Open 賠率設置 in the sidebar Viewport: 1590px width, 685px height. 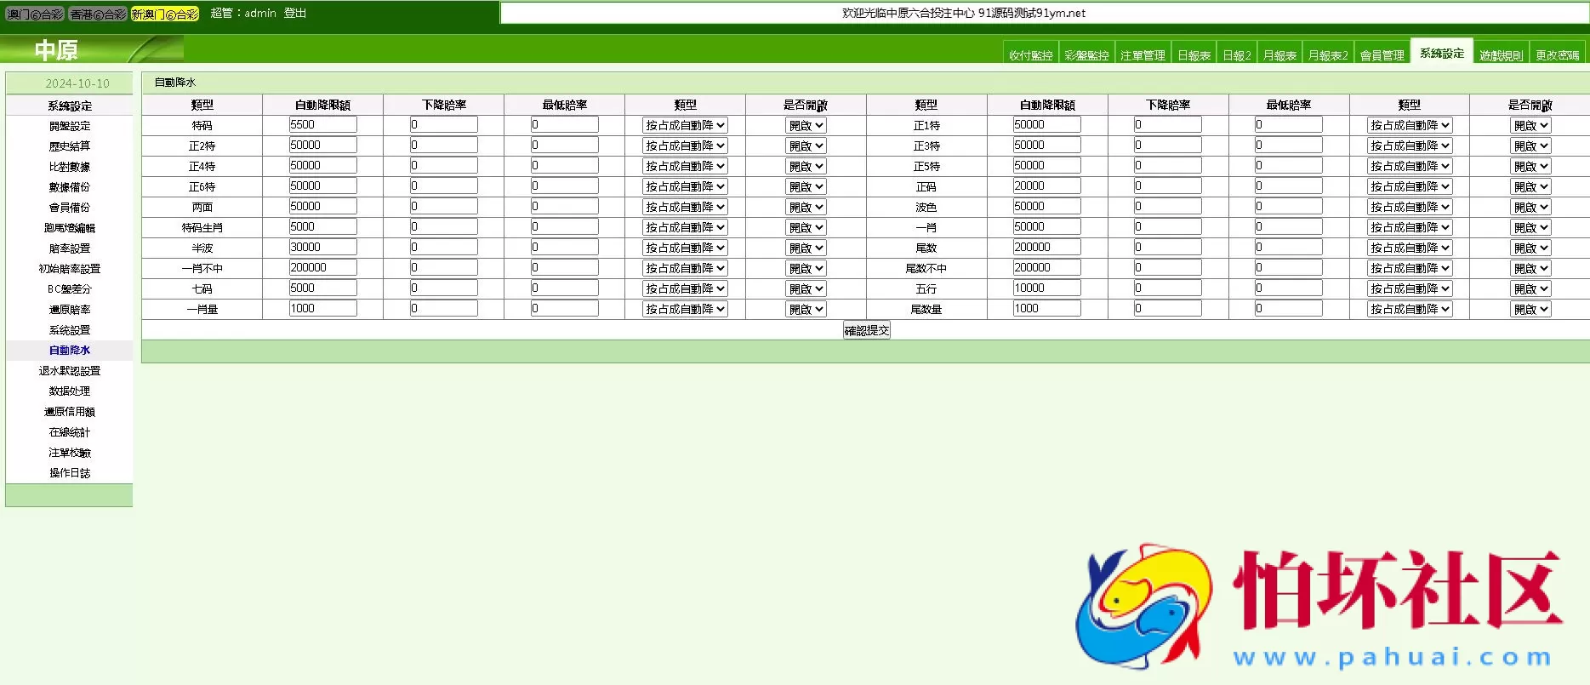[x=70, y=248]
